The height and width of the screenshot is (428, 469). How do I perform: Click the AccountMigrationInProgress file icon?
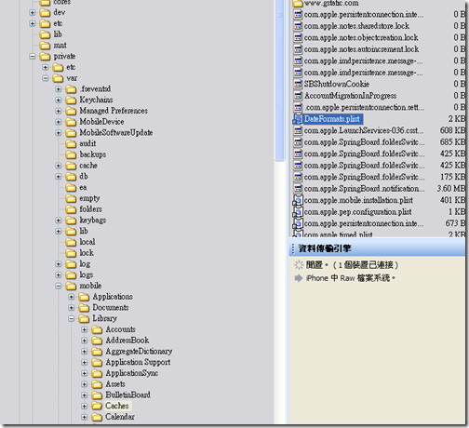click(298, 96)
